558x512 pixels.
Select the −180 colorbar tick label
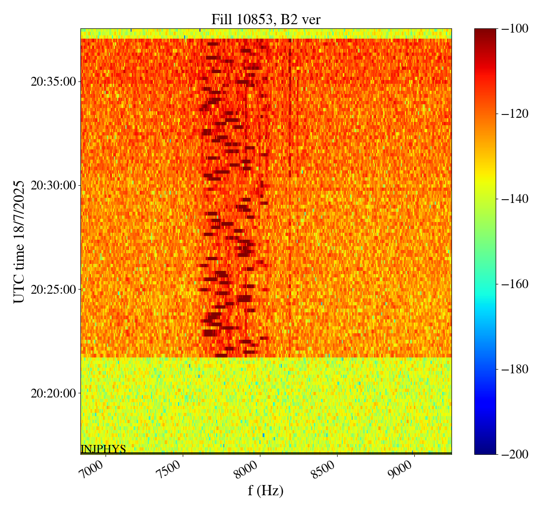pyautogui.click(x=515, y=369)
